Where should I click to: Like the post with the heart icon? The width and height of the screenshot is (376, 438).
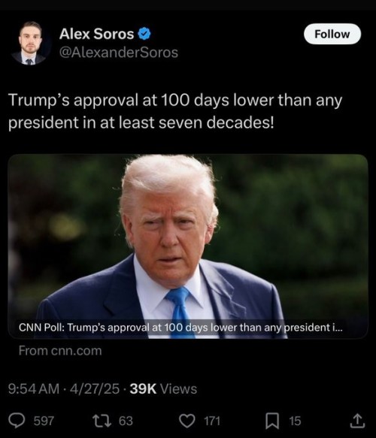pos(187,421)
